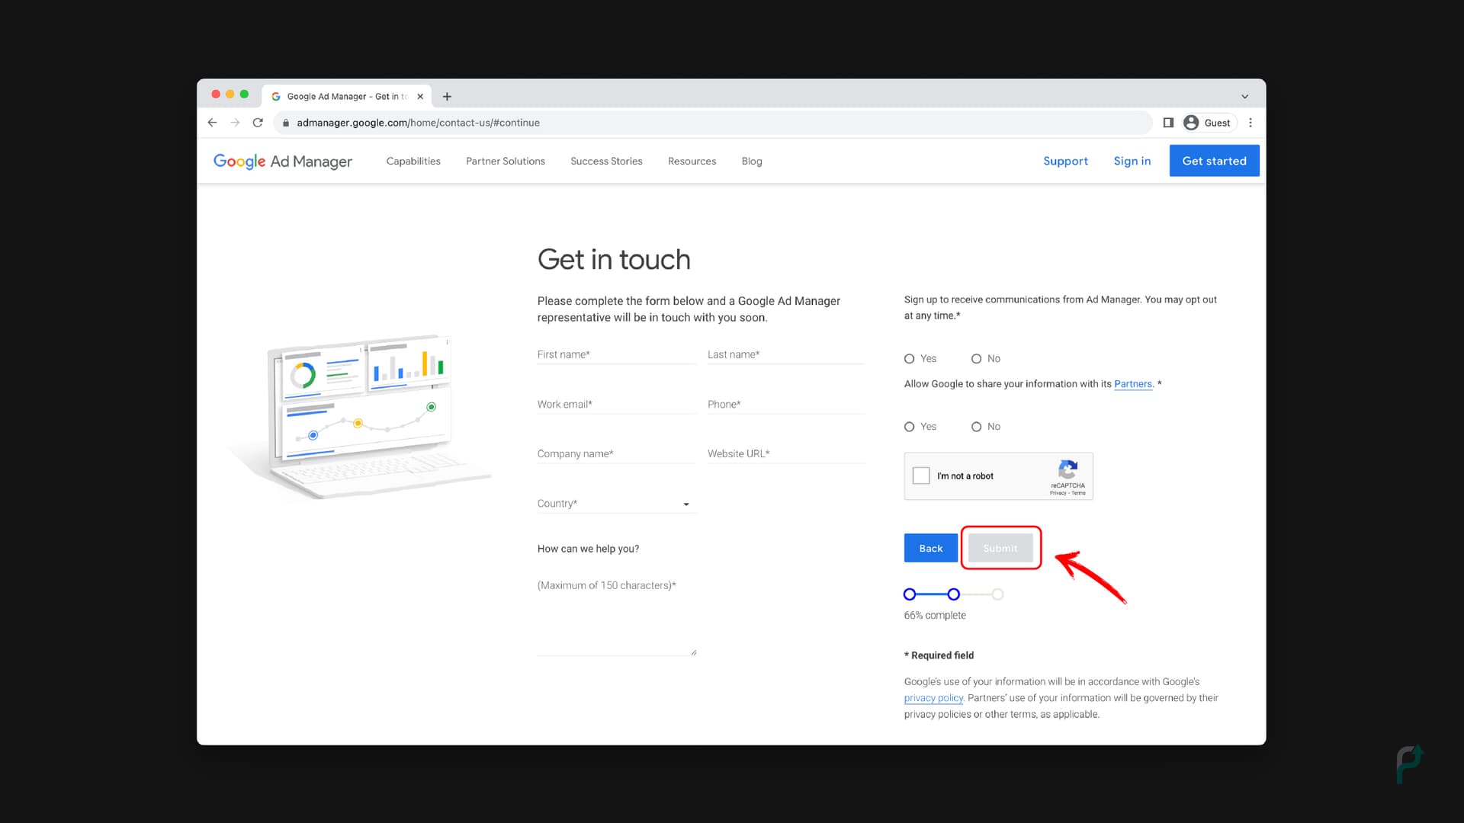Open the Partner Solutions menu

tap(506, 161)
